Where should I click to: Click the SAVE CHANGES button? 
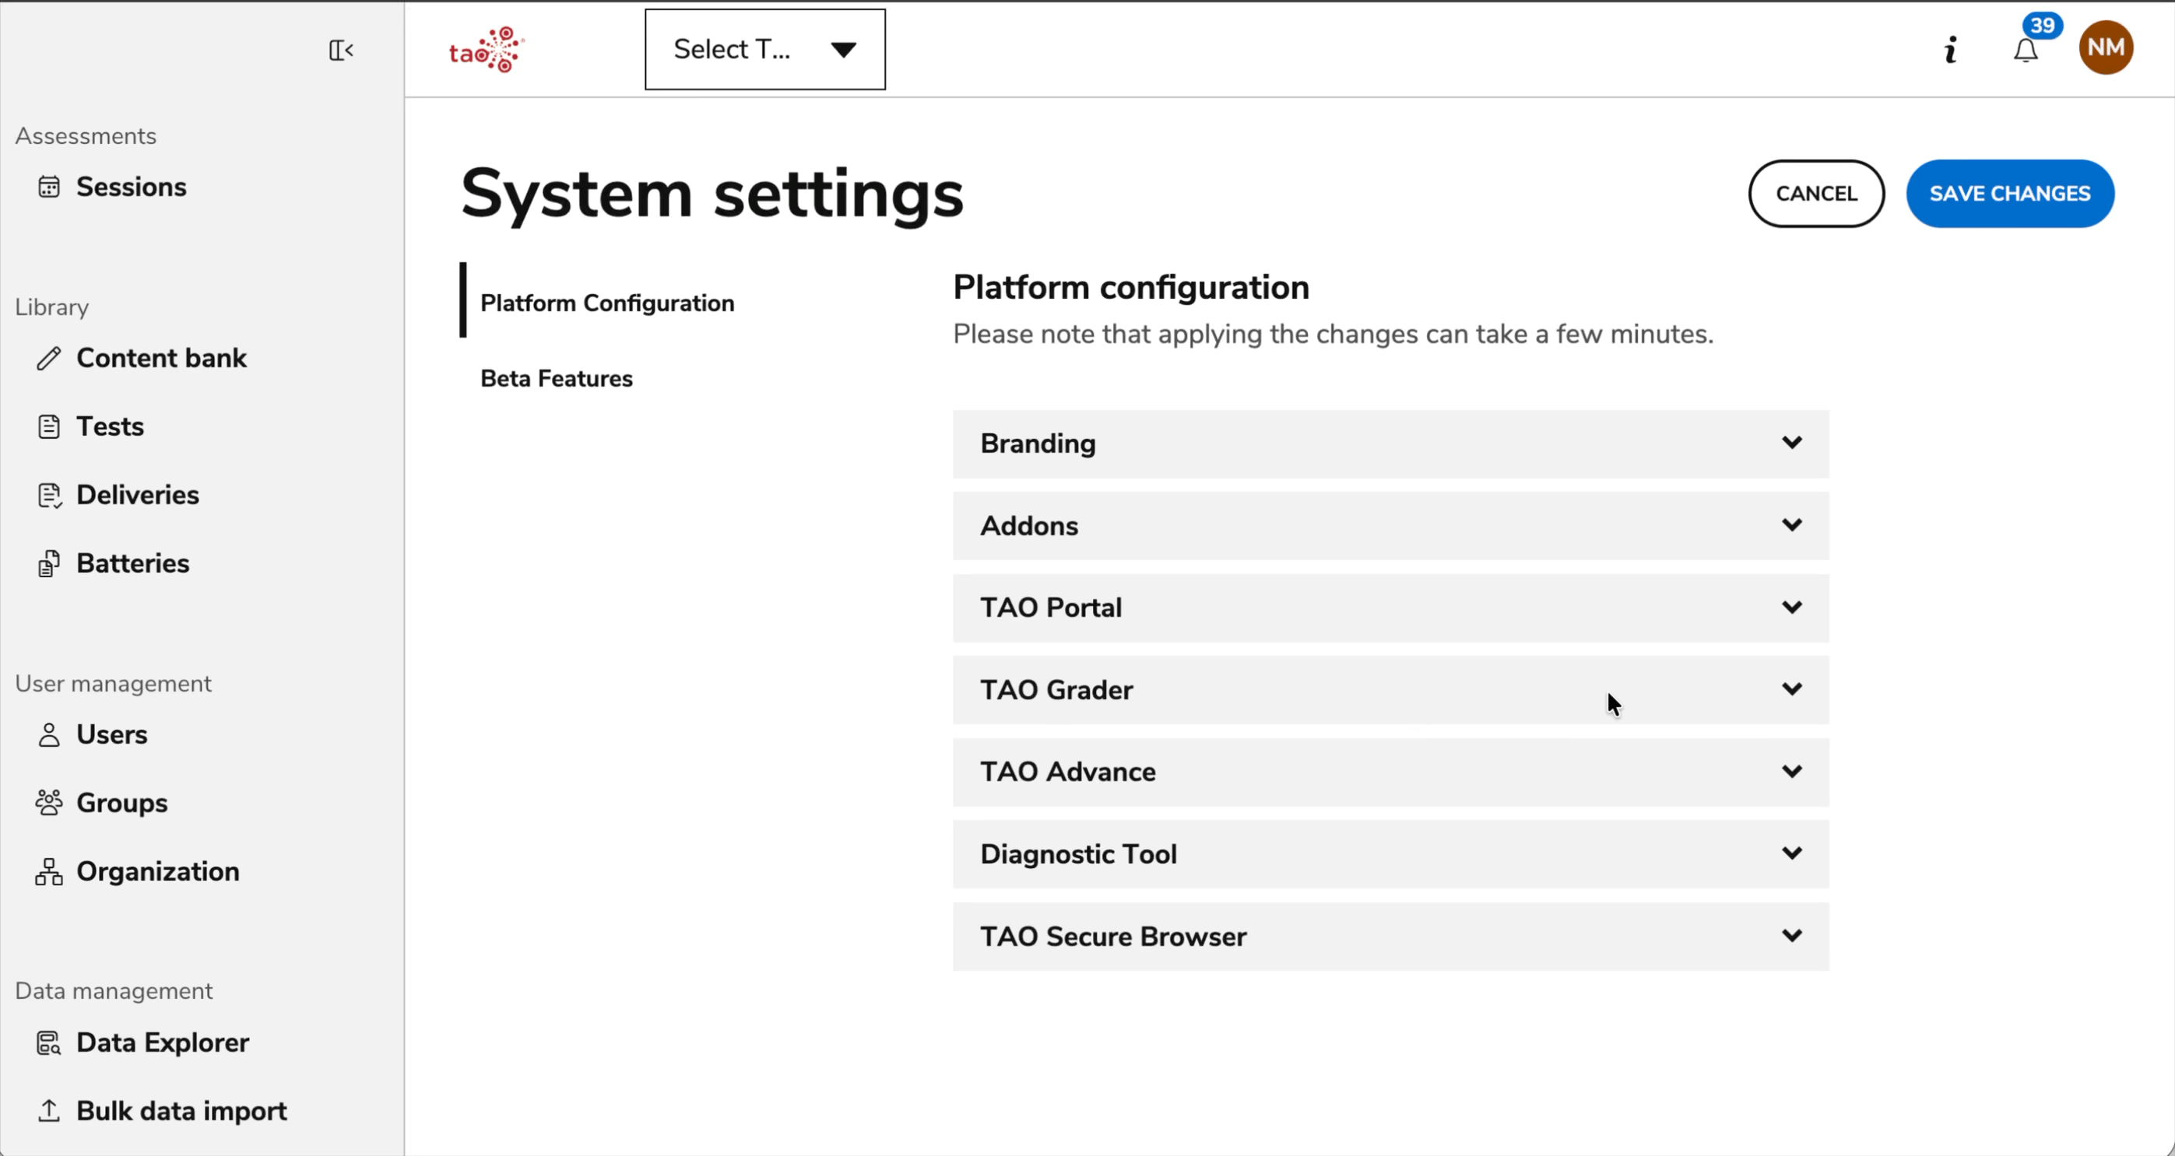click(x=2009, y=194)
